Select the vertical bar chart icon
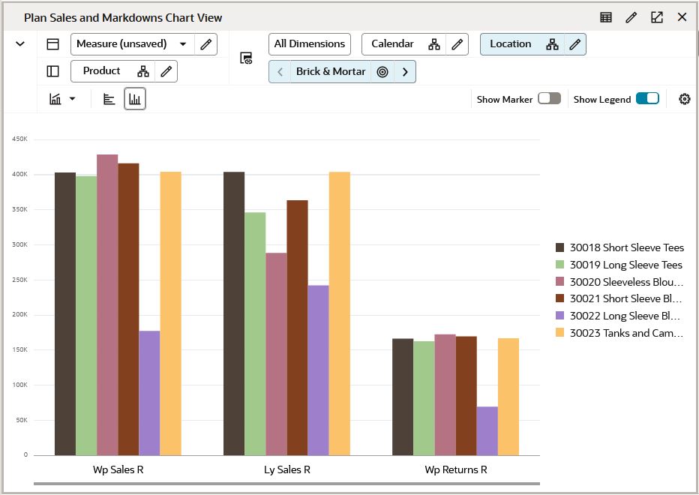This screenshot has height=495, width=699. 136,98
